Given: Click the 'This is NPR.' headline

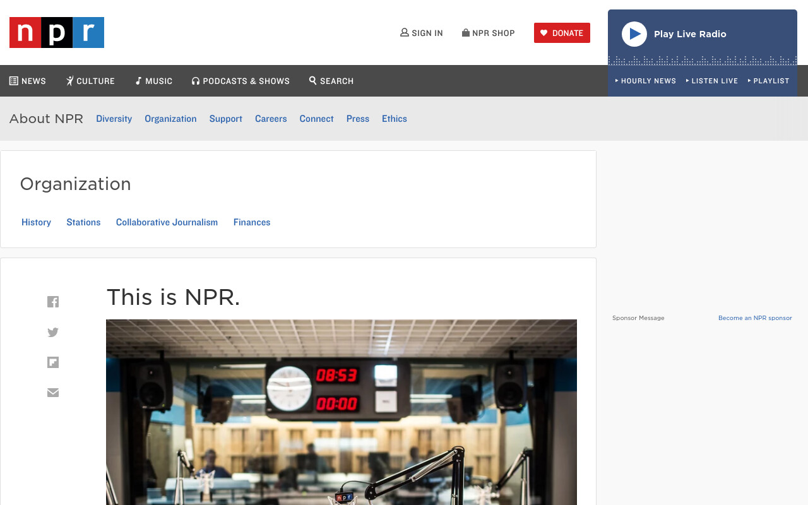Looking at the screenshot, I should (174, 297).
